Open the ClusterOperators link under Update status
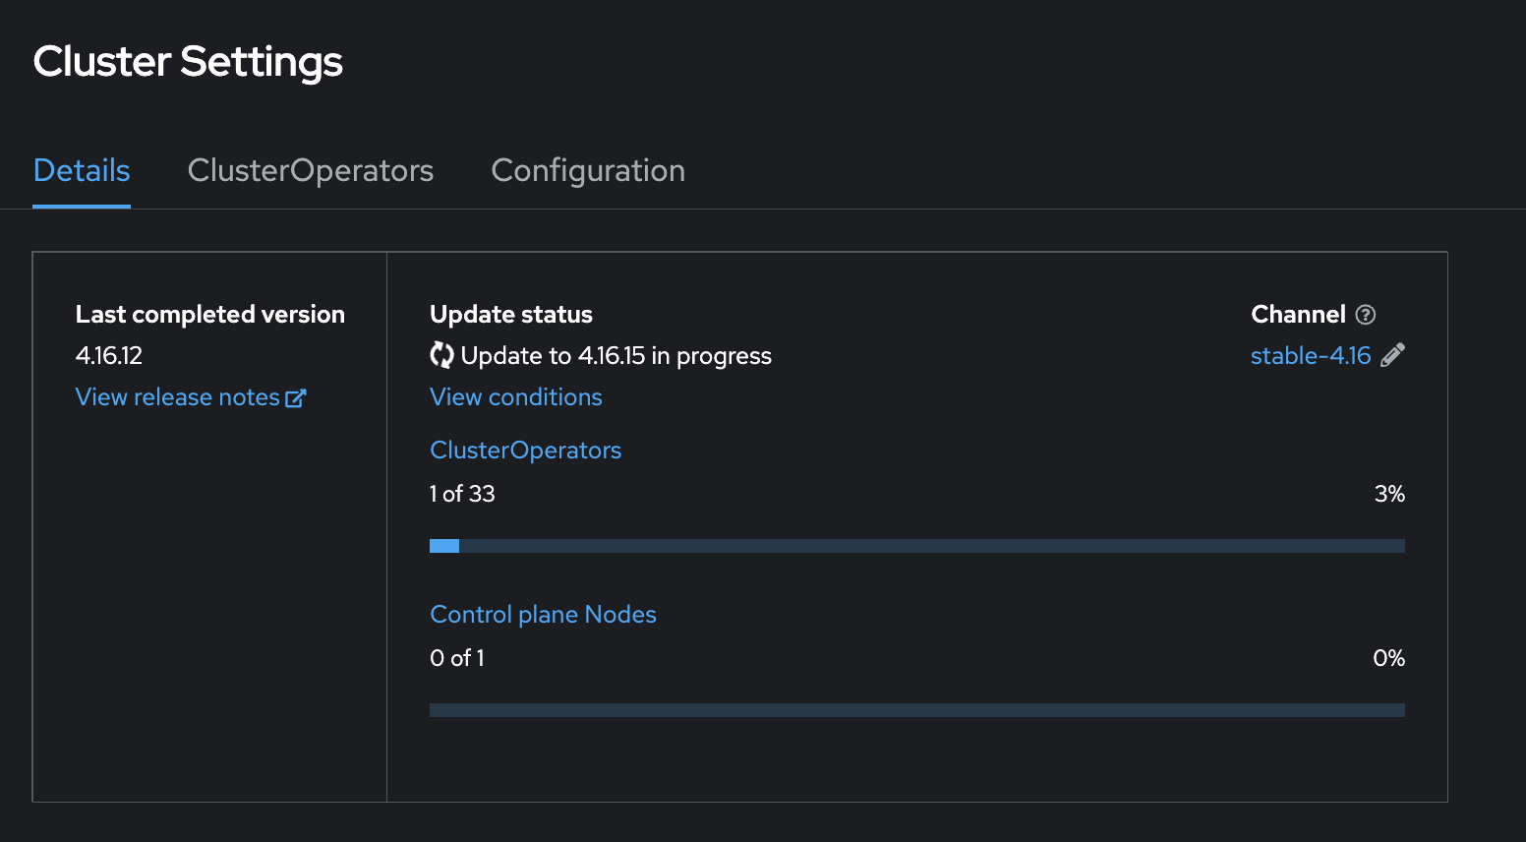 coord(525,451)
